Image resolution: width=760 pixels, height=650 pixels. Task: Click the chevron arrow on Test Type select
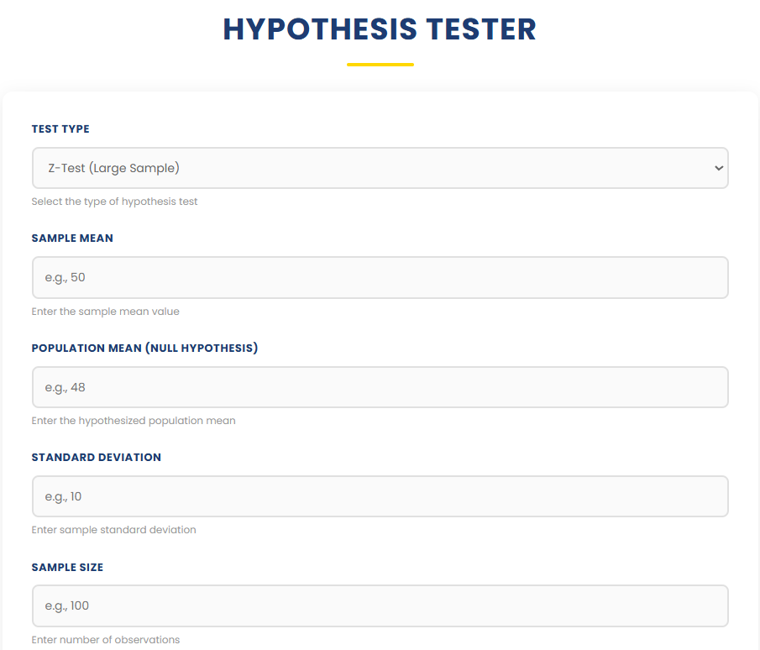click(719, 168)
